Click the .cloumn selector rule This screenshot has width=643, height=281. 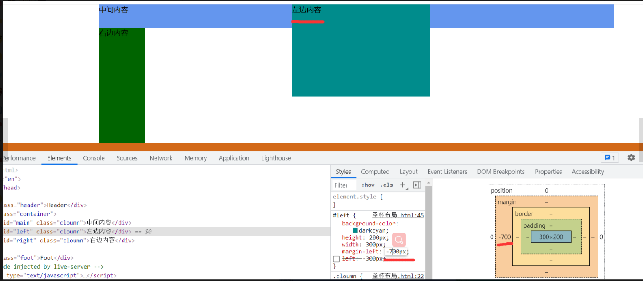tap(345, 276)
